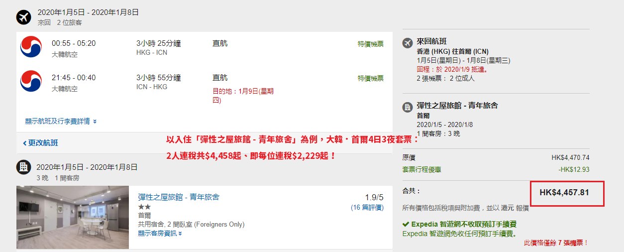Click the hotel building icon above room listing
Viewport: 624px width, 252px height.
click(23, 167)
